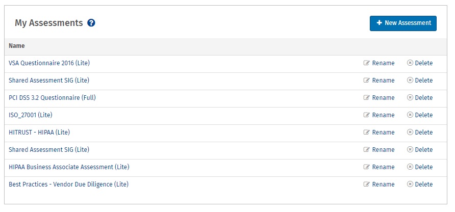Click the rename icon for ISO_27001 (Lite)
Viewport: 455px width, 212px height.
pos(366,115)
